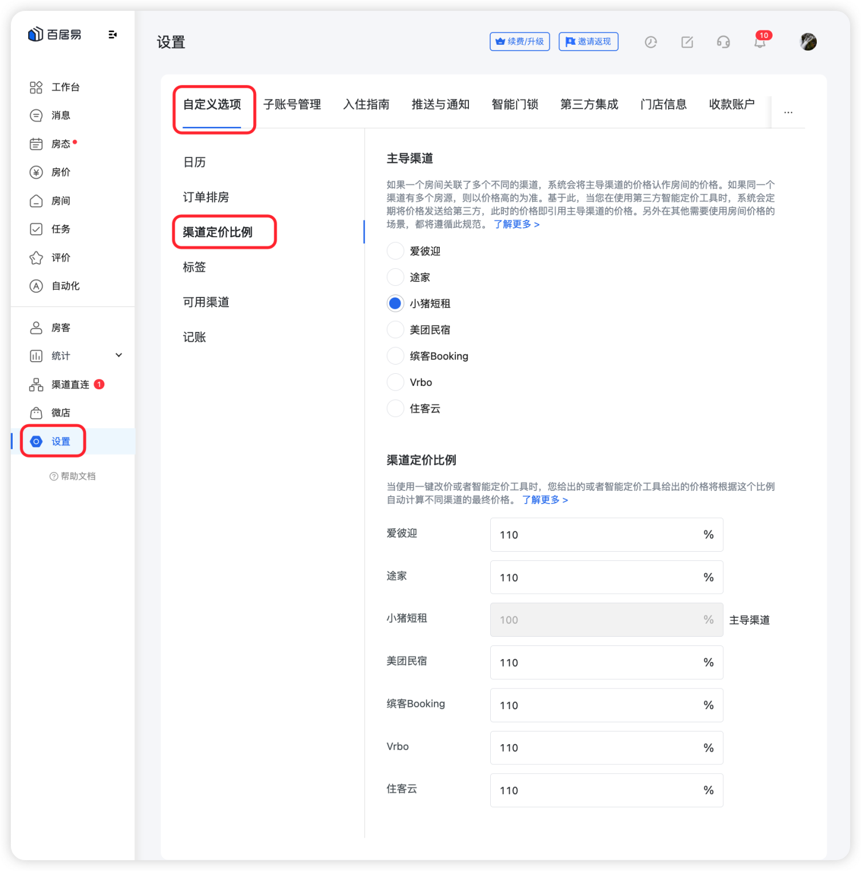The height and width of the screenshot is (871, 861).
Task: Click the 帮助文档 question mark icon
Action: (54, 476)
